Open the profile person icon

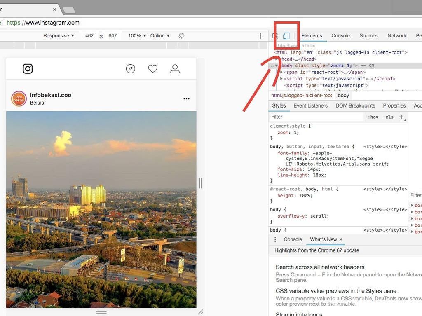175,69
